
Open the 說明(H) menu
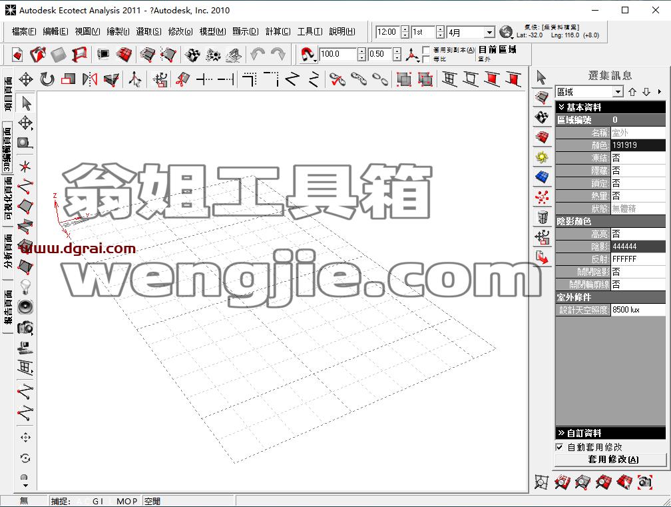(x=342, y=31)
